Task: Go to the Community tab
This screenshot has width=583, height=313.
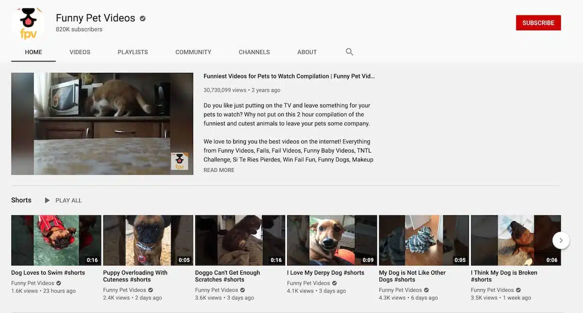Action: (193, 52)
